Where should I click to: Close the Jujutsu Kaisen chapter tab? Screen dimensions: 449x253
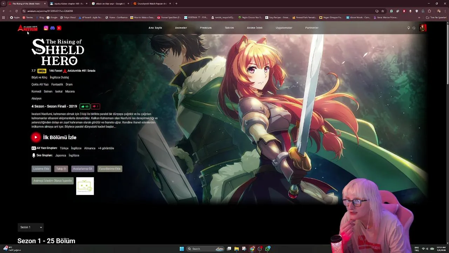[x=87, y=4]
